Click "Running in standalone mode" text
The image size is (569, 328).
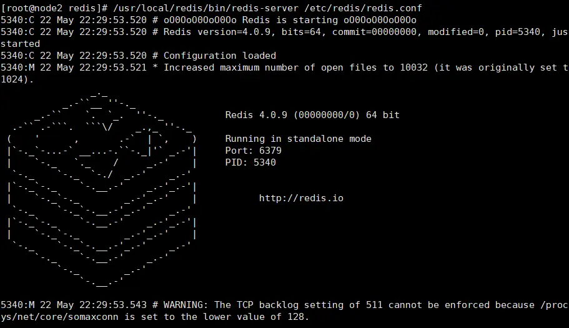point(299,139)
